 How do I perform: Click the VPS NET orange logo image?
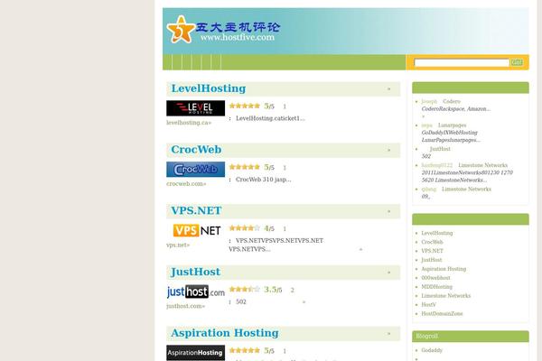[196, 230]
